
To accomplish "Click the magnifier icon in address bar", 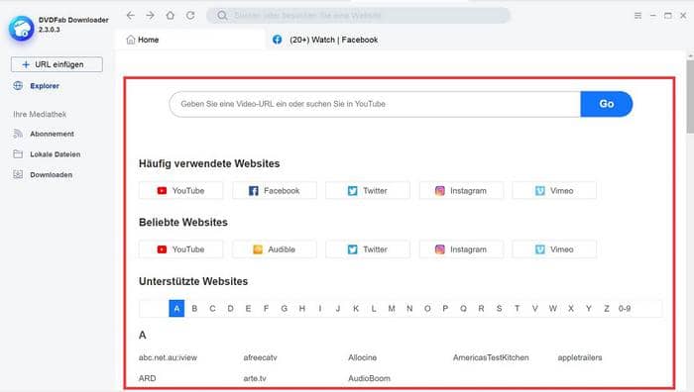I will (x=222, y=16).
